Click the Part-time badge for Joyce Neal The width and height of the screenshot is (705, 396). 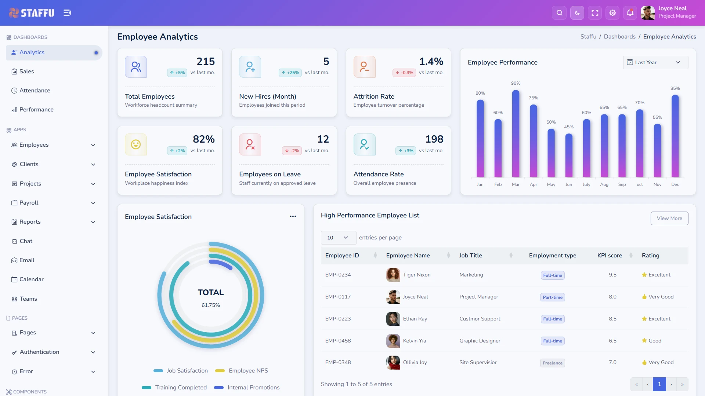point(553,297)
